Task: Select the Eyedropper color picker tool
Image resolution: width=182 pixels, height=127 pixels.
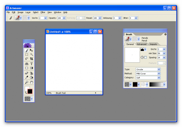Action: click(27, 77)
